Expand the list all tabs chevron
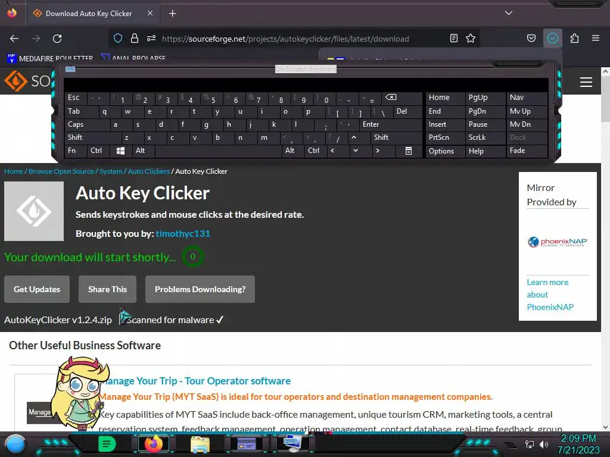Viewport: 610px width, 457px height. (509, 13)
